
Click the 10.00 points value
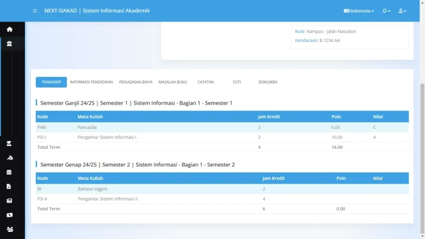[x=337, y=137]
